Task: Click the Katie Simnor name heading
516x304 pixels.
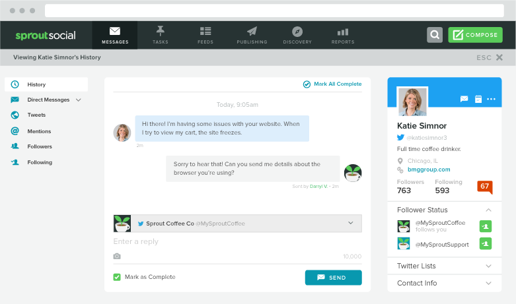Action: pos(422,126)
